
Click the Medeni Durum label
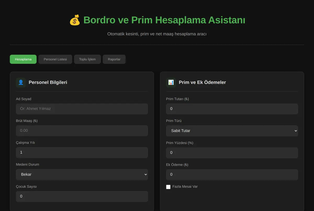pos(28,164)
